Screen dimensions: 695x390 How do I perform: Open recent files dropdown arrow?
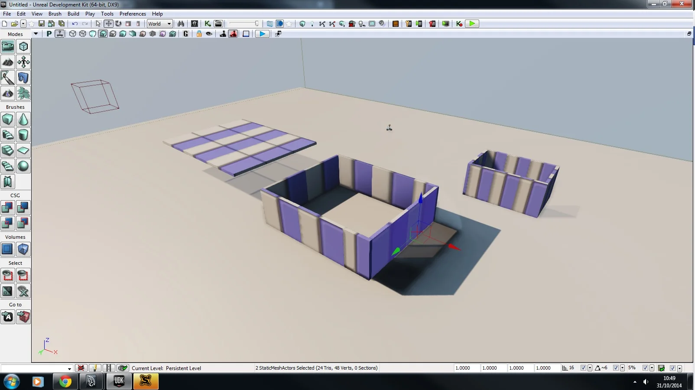click(23, 24)
